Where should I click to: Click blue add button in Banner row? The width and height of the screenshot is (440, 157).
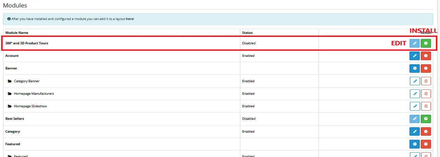click(x=415, y=68)
